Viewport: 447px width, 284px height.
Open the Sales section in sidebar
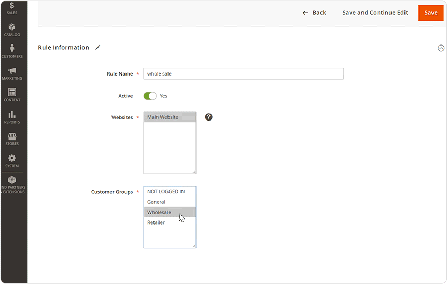click(12, 8)
